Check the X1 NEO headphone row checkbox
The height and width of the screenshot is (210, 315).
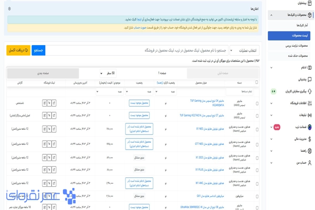click(x=257, y=130)
